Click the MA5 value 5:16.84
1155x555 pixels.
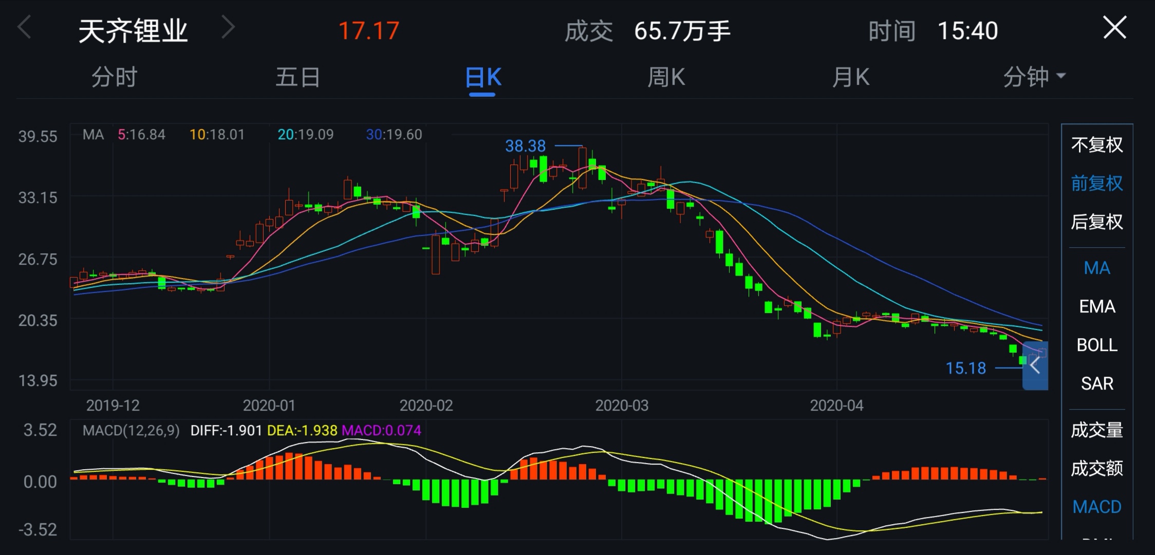(x=141, y=135)
